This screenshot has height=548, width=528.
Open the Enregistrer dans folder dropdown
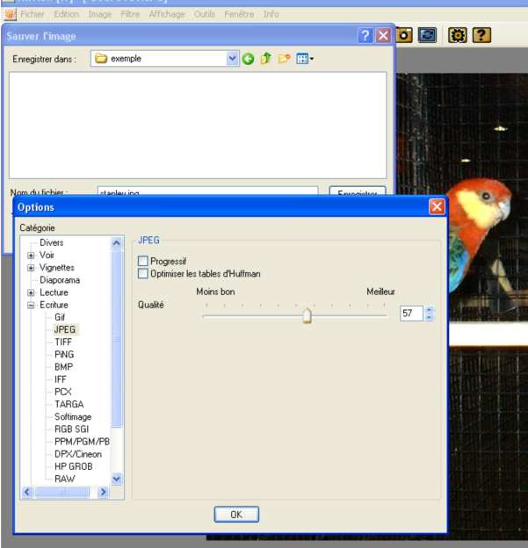(x=232, y=58)
